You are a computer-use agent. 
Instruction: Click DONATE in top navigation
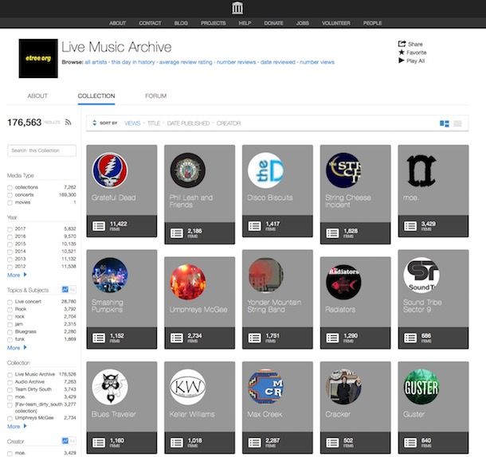pyautogui.click(x=274, y=23)
